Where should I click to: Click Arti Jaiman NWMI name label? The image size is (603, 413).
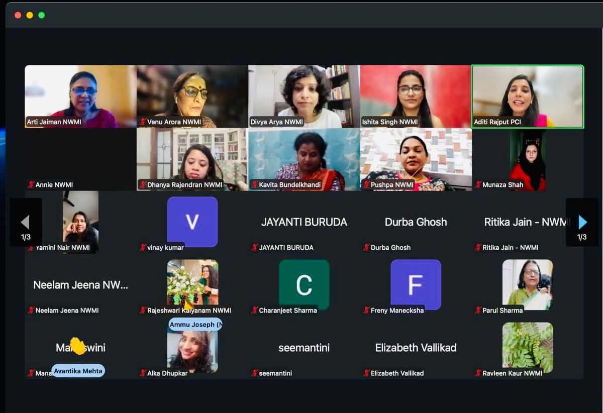pyautogui.click(x=54, y=122)
